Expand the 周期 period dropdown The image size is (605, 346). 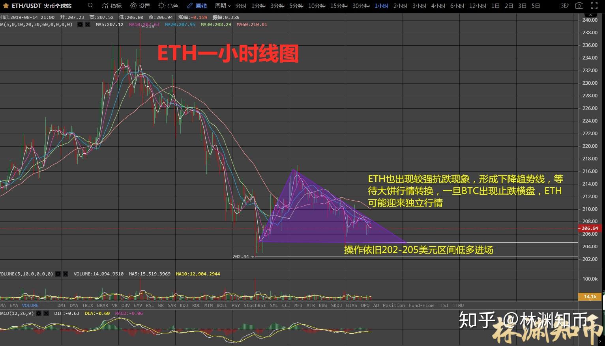click(223, 6)
